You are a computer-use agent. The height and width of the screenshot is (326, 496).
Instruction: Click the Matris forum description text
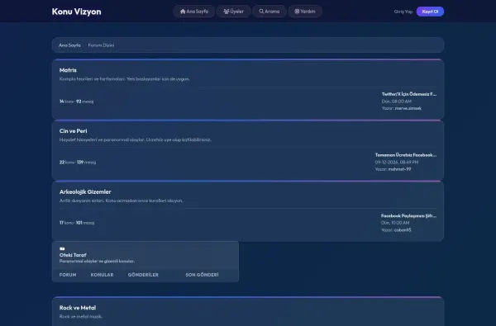pyautogui.click(x=124, y=79)
